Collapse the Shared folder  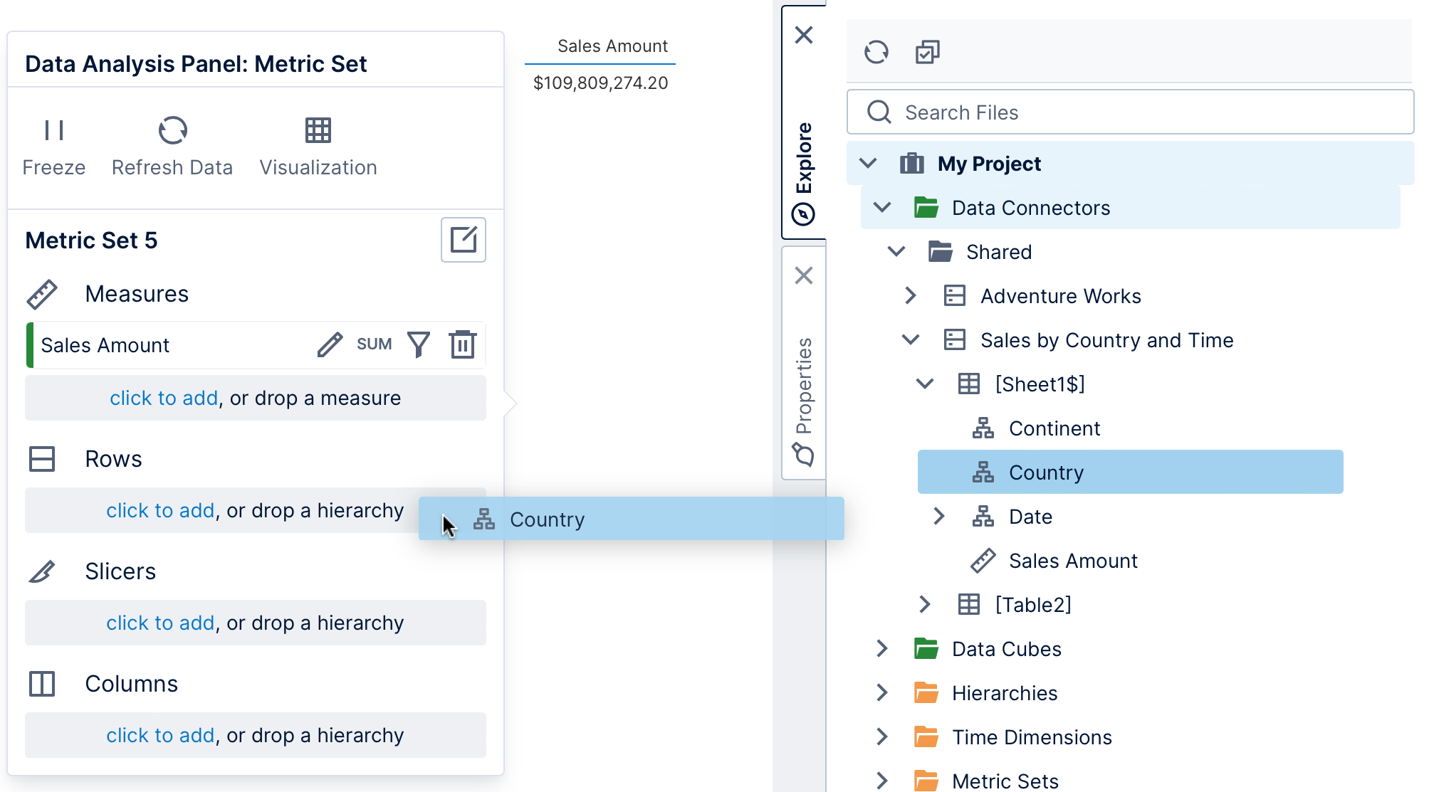(x=895, y=251)
